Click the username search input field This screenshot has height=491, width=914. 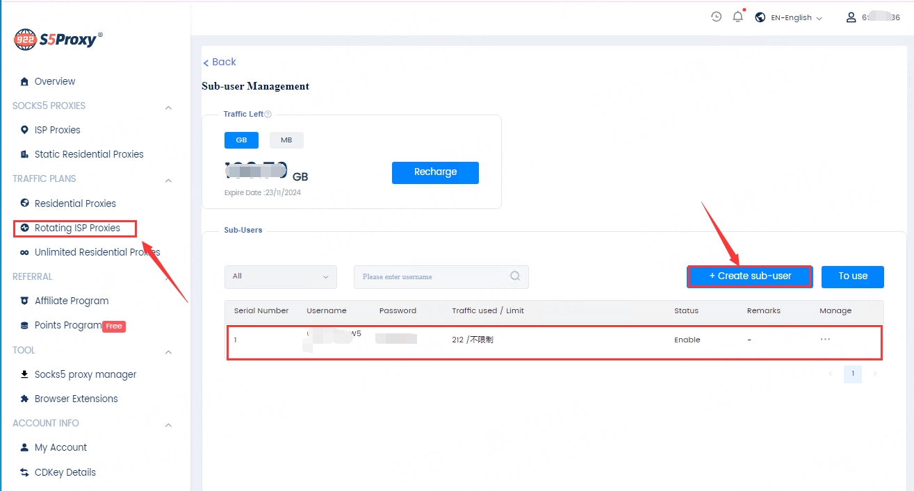click(431, 276)
